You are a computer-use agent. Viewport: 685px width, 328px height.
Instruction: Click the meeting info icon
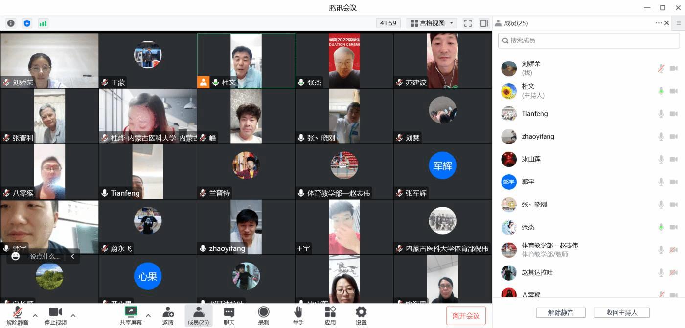11,23
